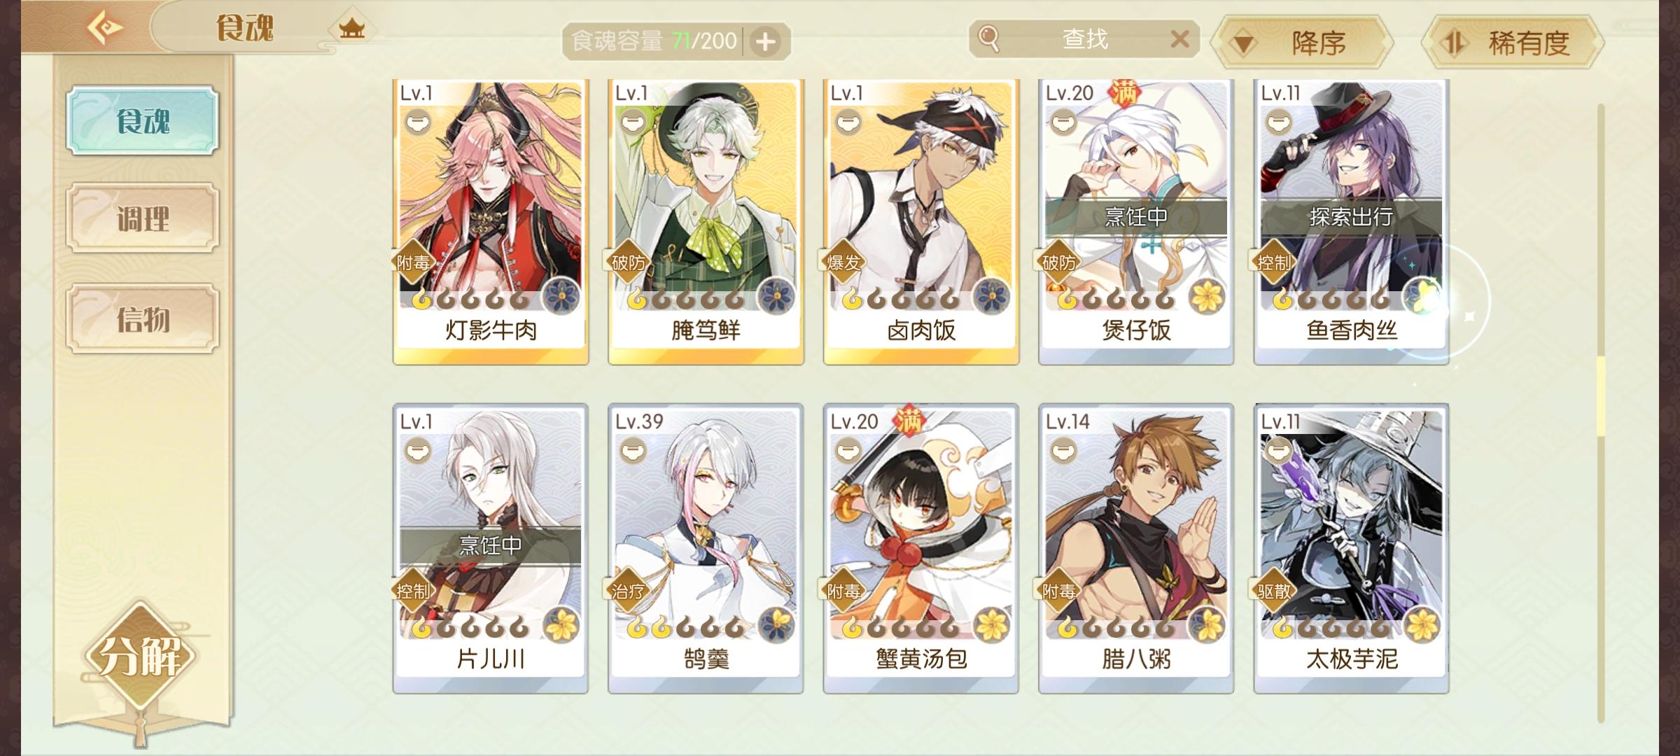Select the 太极芋泥 character card
This screenshot has height=756, width=1680.
click(1352, 549)
